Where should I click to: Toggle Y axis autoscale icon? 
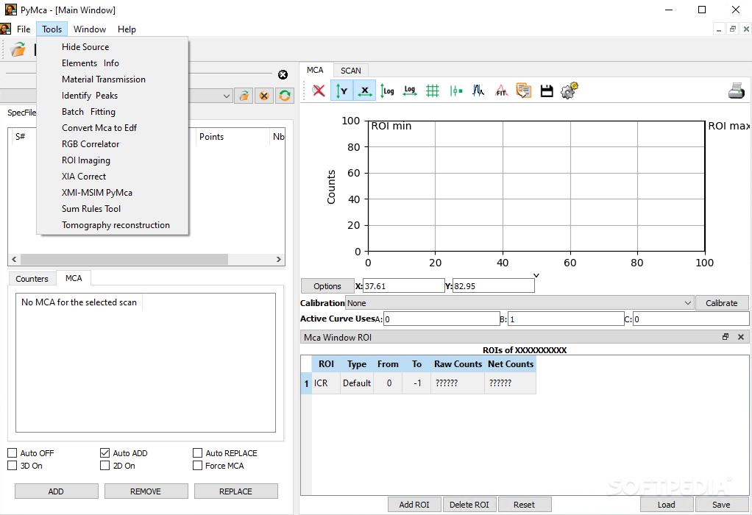click(342, 90)
